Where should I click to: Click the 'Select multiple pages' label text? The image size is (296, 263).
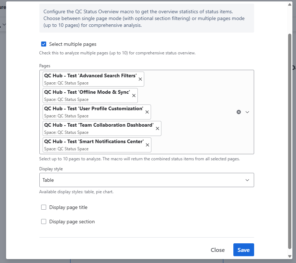tap(73, 44)
